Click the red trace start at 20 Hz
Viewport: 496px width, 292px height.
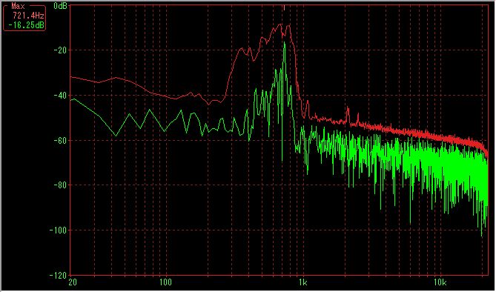[x=71, y=76]
